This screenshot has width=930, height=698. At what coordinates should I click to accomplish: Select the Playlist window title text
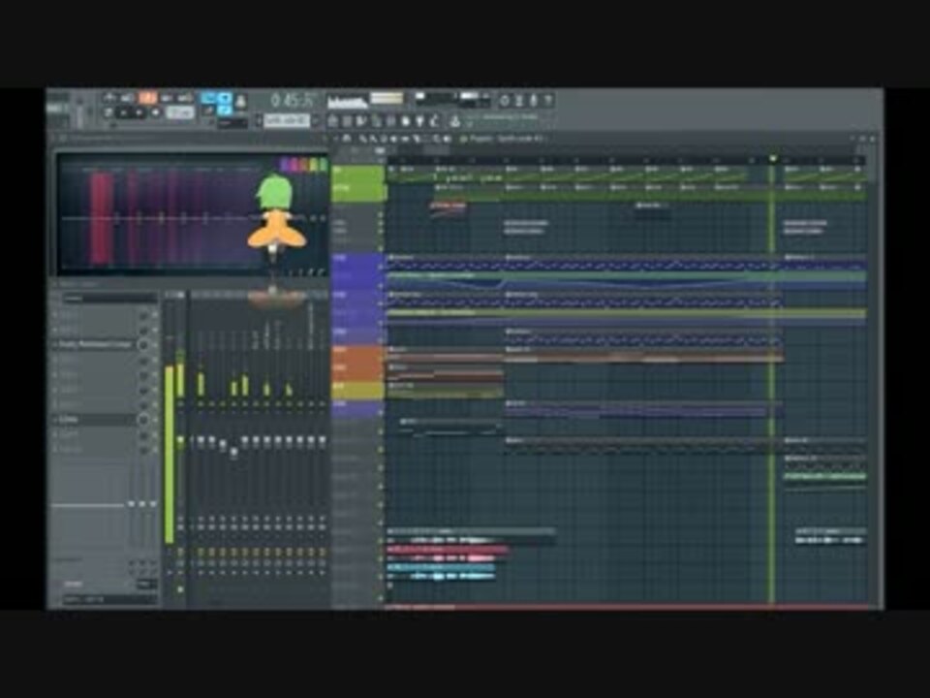(x=506, y=139)
